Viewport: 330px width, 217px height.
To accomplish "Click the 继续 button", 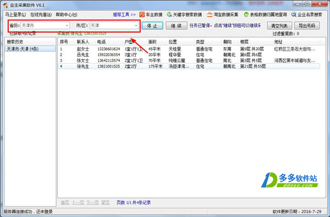I will coord(177,26).
